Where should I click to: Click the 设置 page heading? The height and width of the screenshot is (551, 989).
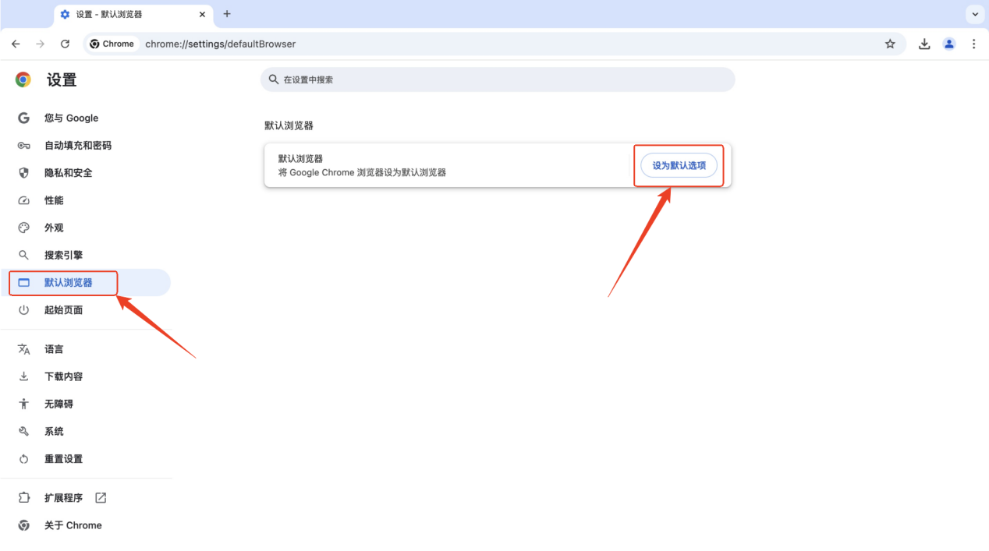click(62, 80)
